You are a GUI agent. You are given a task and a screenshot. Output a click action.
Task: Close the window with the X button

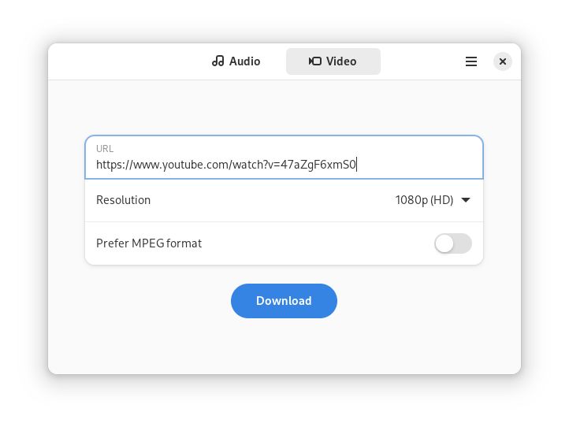click(x=503, y=61)
